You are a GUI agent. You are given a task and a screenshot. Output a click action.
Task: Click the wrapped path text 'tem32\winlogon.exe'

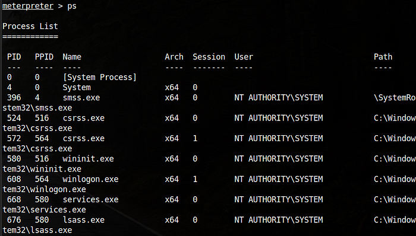pyautogui.click(x=44, y=189)
